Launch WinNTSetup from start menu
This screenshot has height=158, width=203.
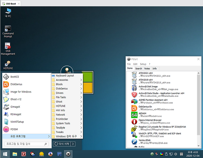click(x=27, y=122)
